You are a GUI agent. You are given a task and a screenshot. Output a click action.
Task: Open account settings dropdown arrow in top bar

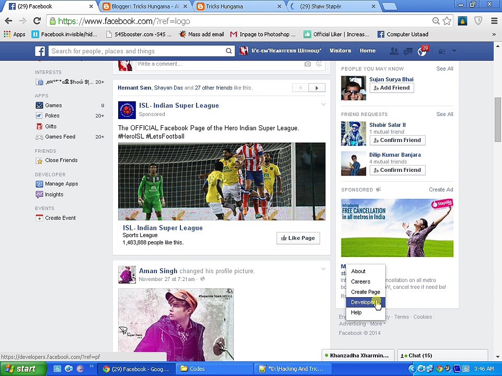(x=454, y=51)
